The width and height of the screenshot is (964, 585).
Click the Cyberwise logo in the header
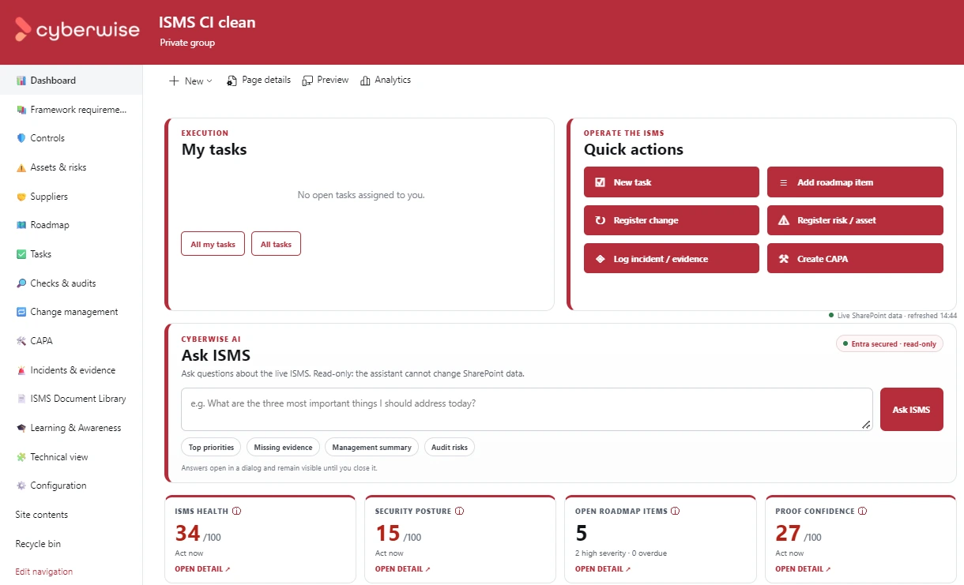point(77,30)
